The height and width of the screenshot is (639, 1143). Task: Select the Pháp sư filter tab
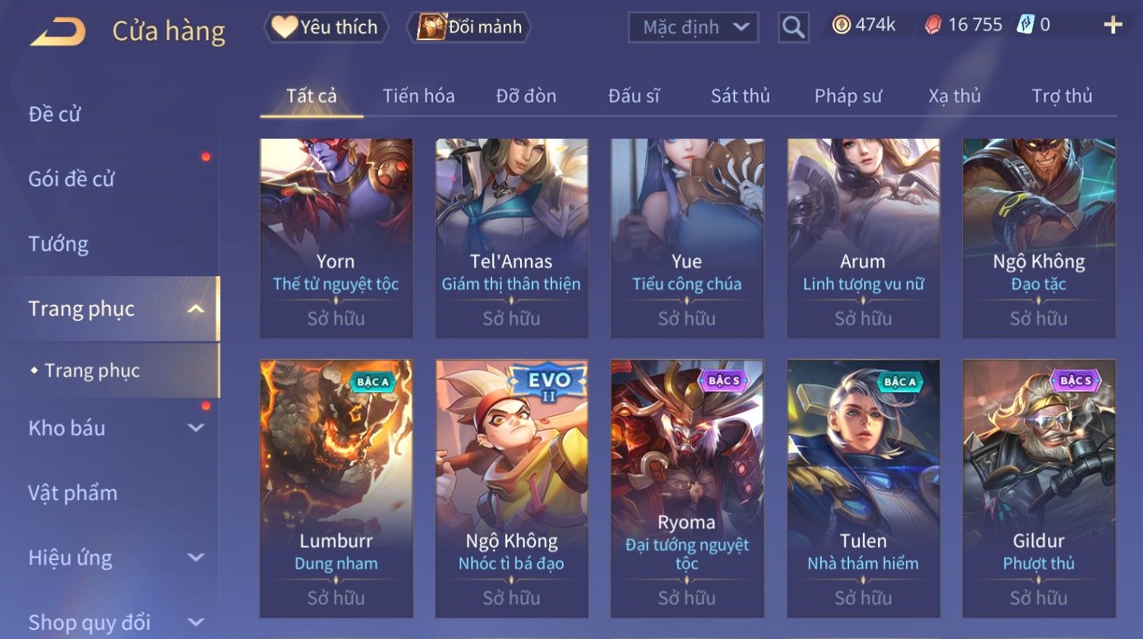coord(848,96)
